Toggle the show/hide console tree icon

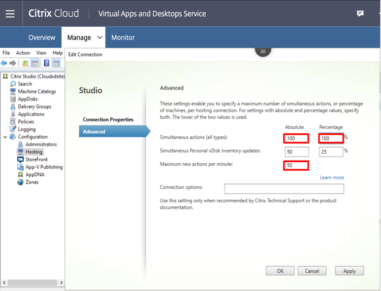pos(35,63)
